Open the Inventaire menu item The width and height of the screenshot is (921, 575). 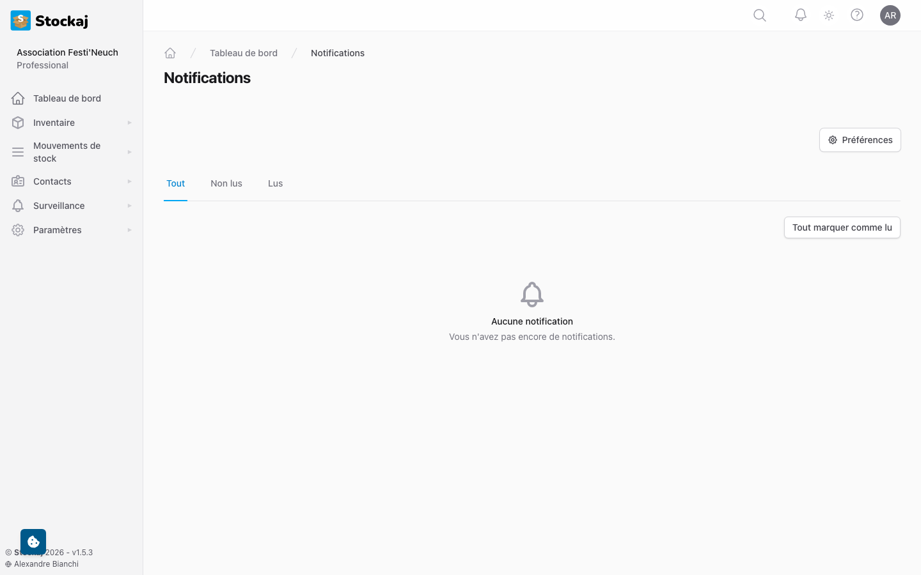pos(72,123)
